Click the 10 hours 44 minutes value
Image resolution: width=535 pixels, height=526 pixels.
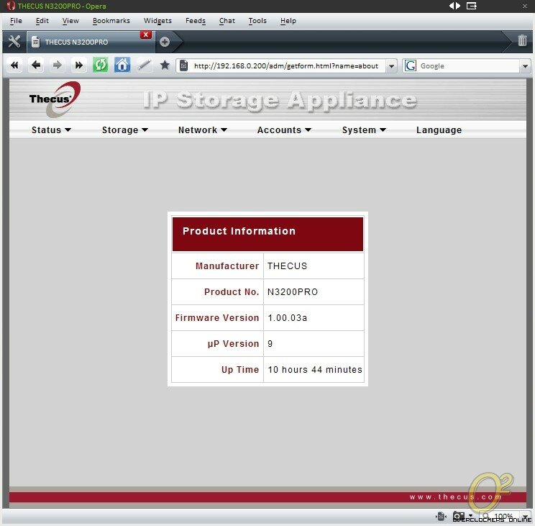(314, 370)
